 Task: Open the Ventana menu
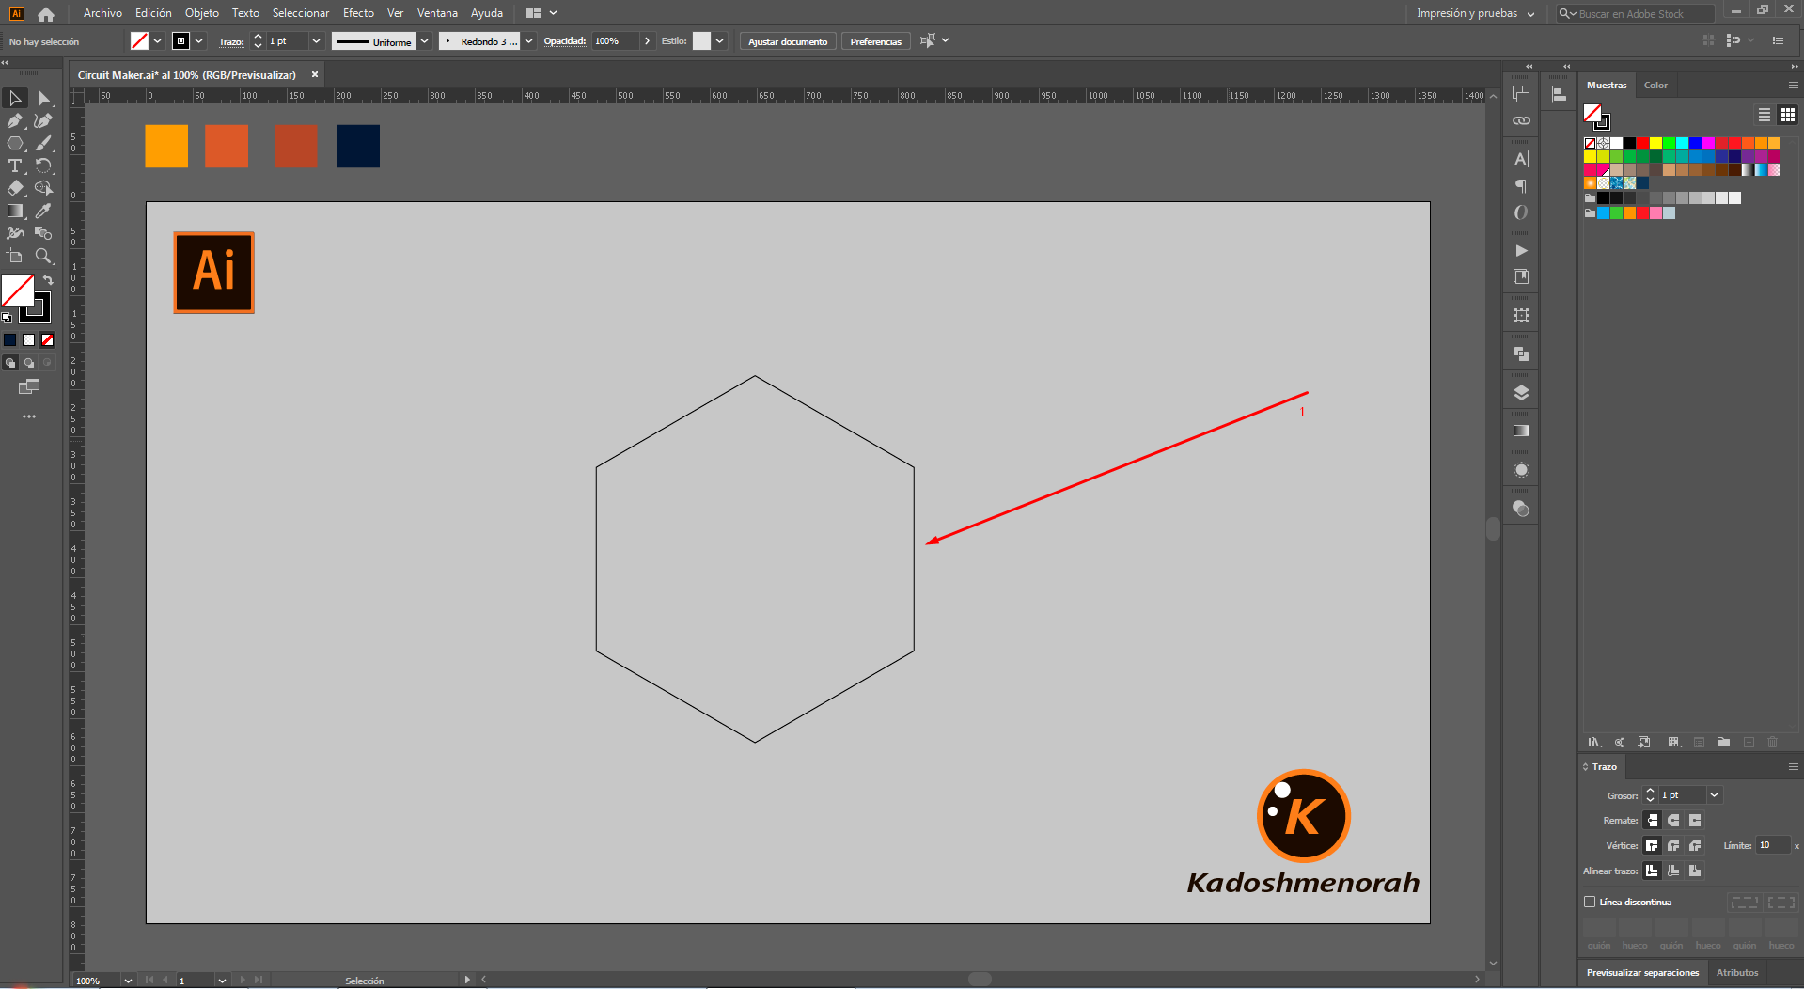tap(437, 13)
